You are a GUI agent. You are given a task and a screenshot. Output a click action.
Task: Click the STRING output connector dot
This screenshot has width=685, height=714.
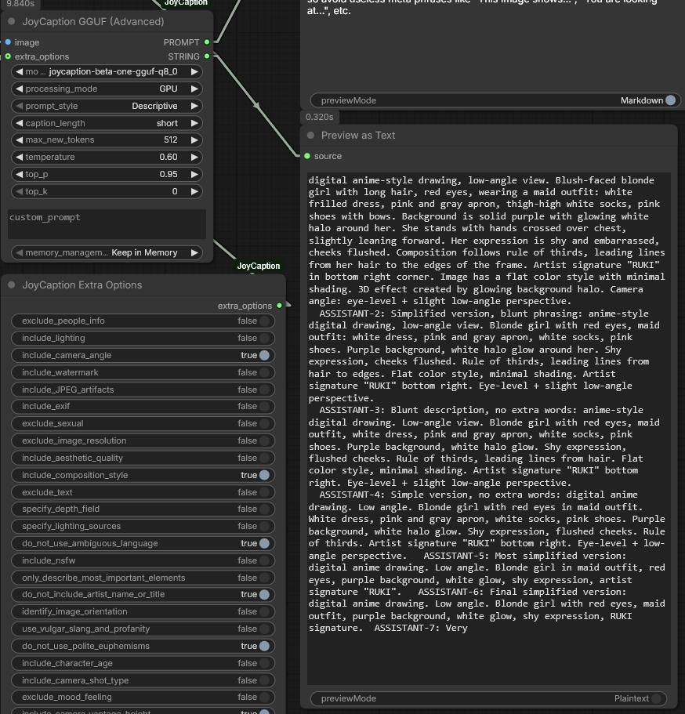point(207,56)
